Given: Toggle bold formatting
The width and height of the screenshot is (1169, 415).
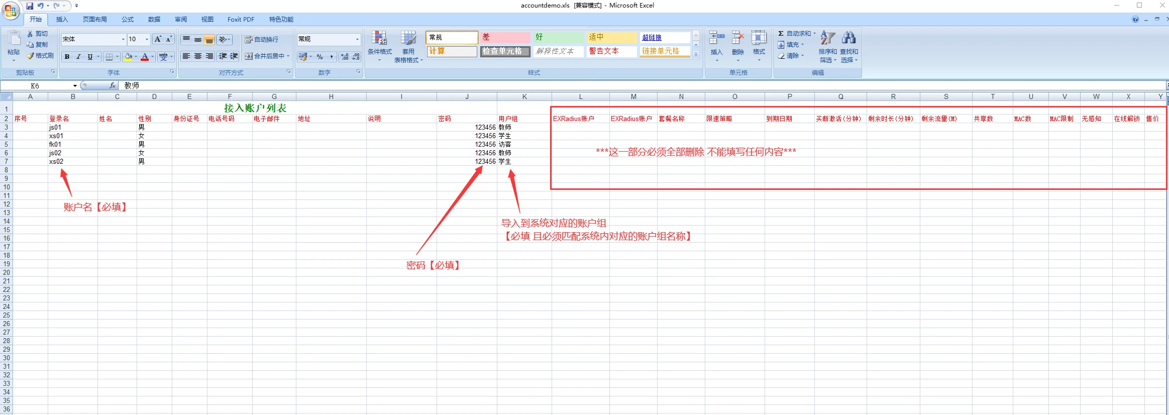Looking at the screenshot, I should pyautogui.click(x=67, y=57).
